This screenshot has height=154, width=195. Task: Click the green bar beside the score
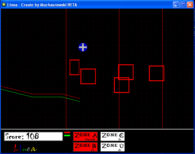[67, 136]
